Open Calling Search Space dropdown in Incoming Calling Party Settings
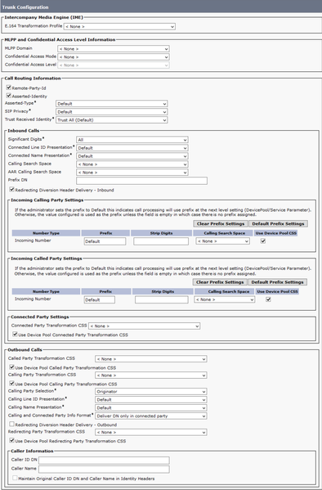The height and width of the screenshot is (490, 322). [x=222, y=241]
